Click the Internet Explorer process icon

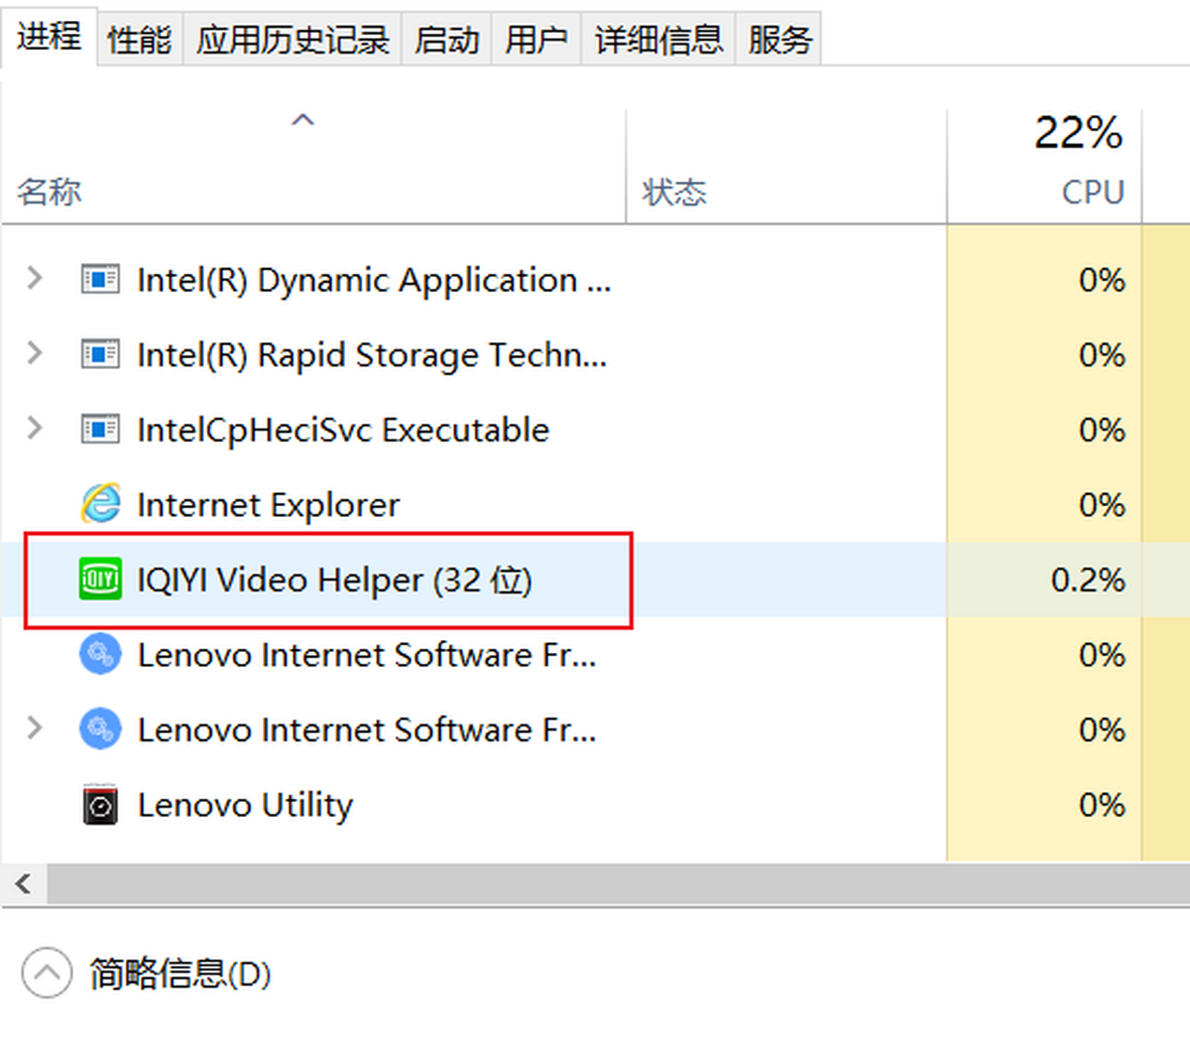[99, 504]
